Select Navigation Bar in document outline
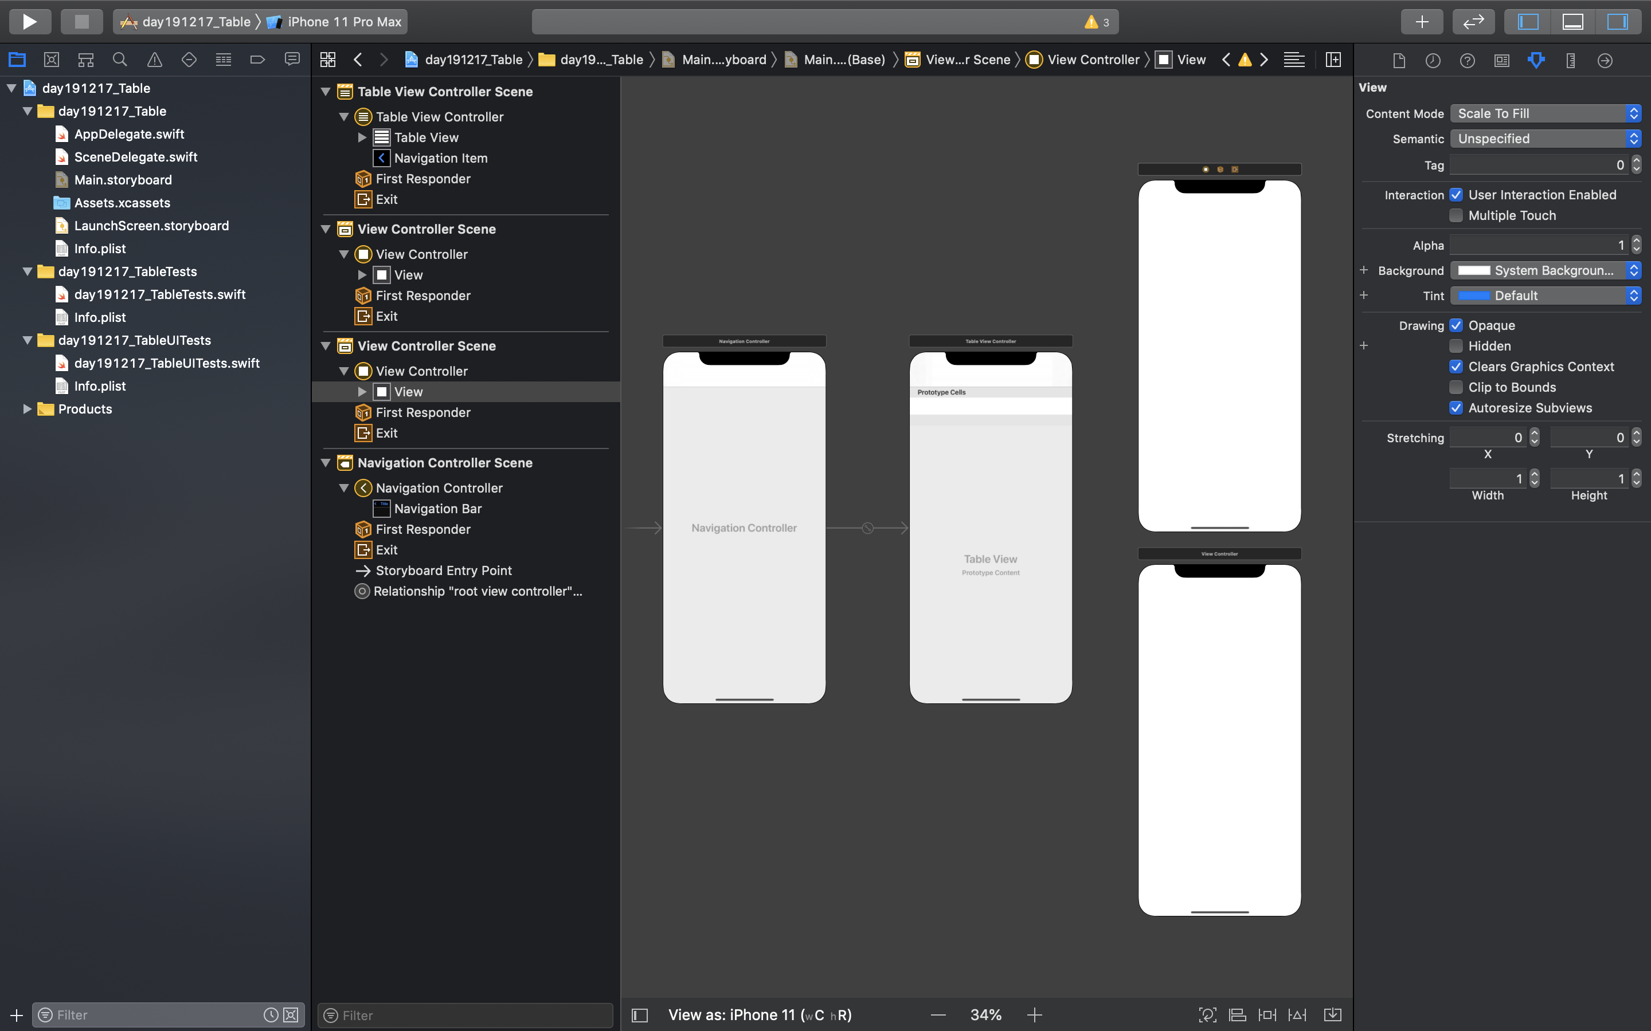Screen dimensions: 1651x1031 click(437, 509)
